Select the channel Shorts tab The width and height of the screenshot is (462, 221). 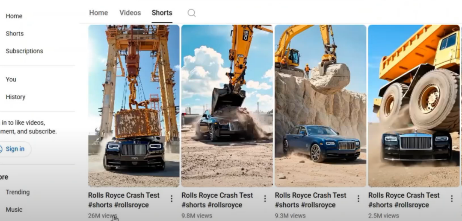tap(162, 13)
